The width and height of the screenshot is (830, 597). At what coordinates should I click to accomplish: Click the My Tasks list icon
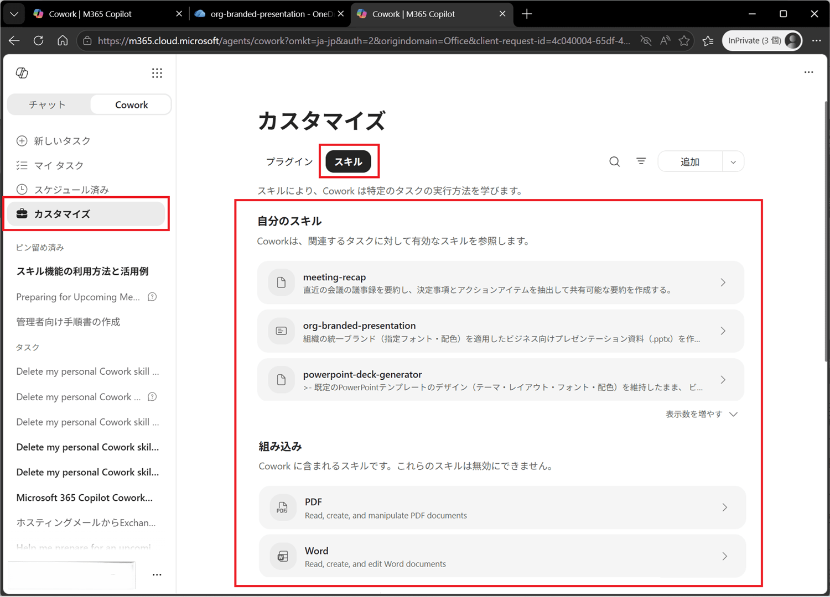pyautogui.click(x=22, y=165)
